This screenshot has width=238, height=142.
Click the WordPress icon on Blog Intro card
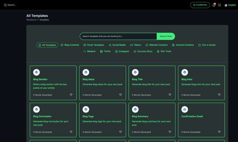(x=185, y=72)
